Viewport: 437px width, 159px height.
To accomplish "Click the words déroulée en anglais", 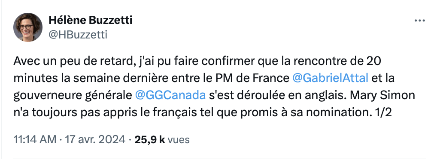I will pyautogui.click(x=285, y=96).
